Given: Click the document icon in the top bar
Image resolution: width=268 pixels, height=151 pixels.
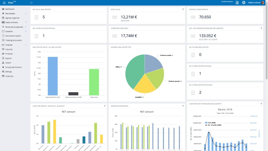Looking at the screenshot, I should pos(237,2).
